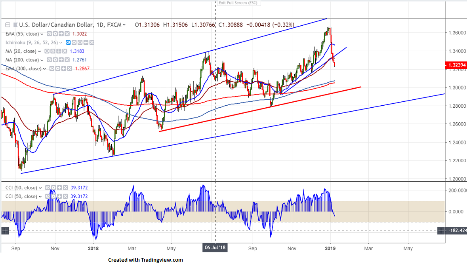Open settings gear for second CCI (50, close)

click(x=53, y=196)
